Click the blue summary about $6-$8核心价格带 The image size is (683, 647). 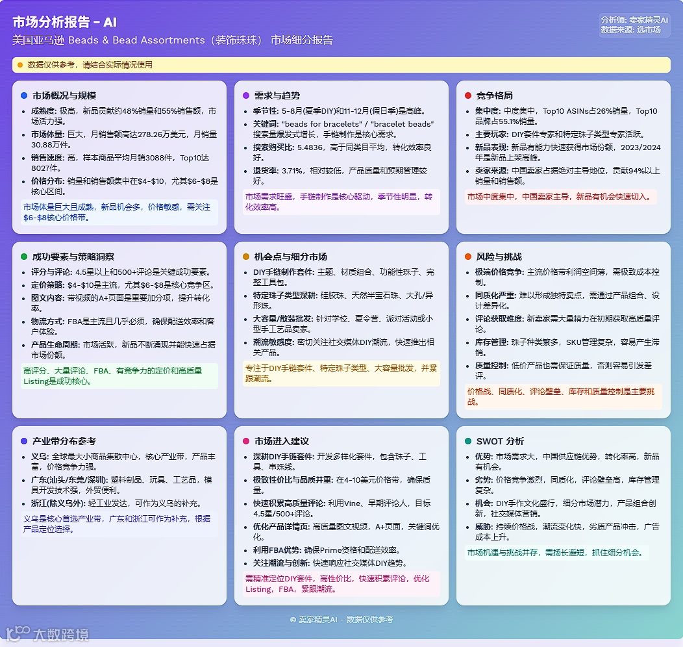click(119, 212)
